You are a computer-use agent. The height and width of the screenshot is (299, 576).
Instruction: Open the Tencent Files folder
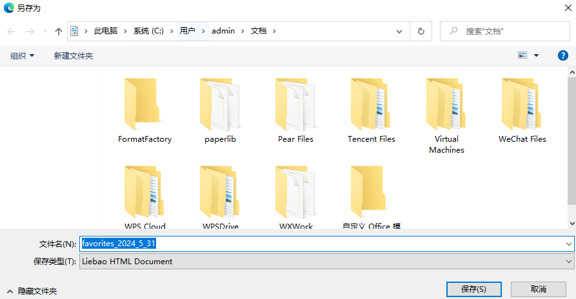pyautogui.click(x=372, y=110)
